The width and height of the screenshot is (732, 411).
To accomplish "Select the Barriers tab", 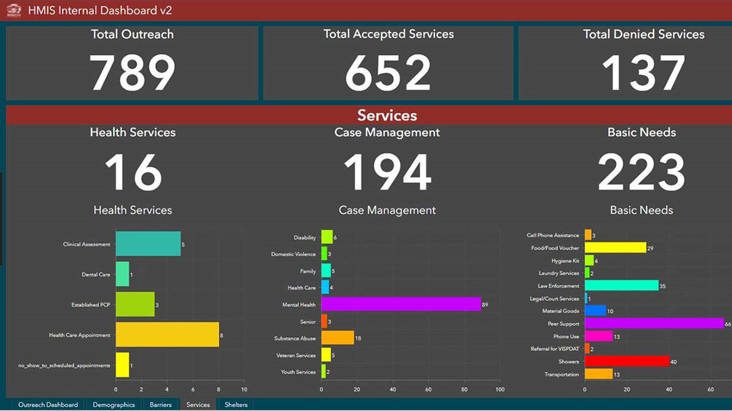I will pos(161,404).
